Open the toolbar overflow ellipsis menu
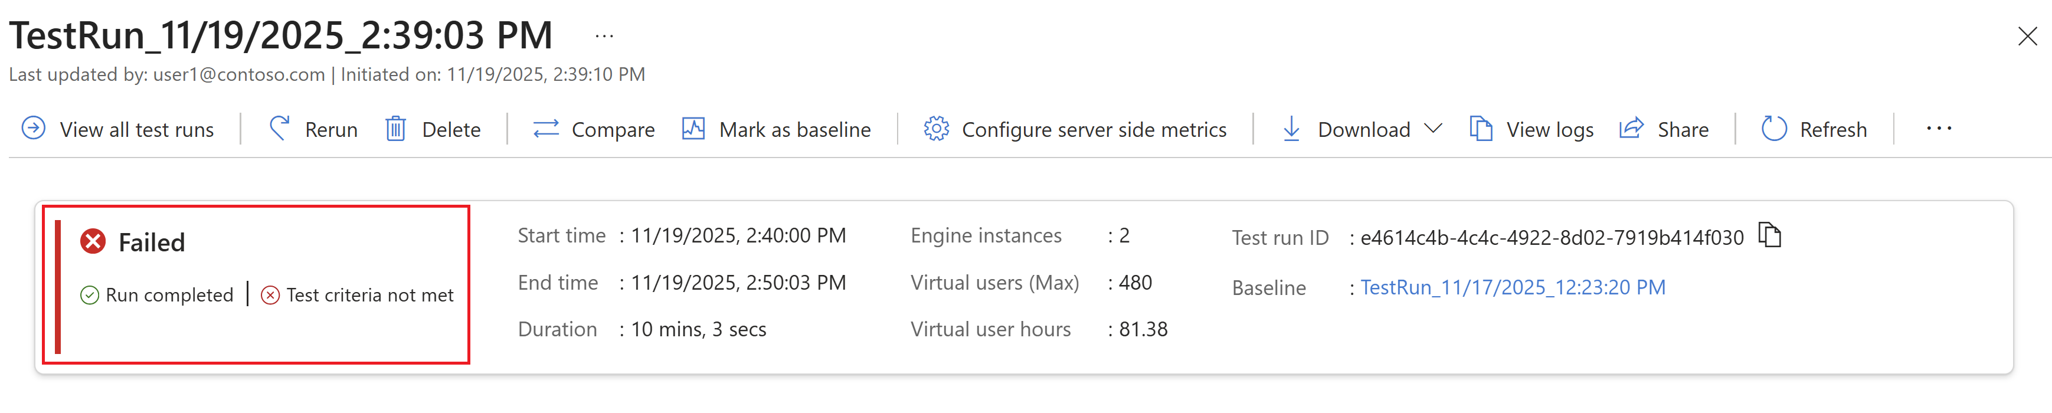This screenshot has height=413, width=2052. click(1938, 128)
